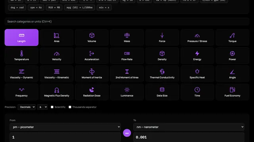
Task: Choose the Volume cube category
Action: click(x=92, y=37)
